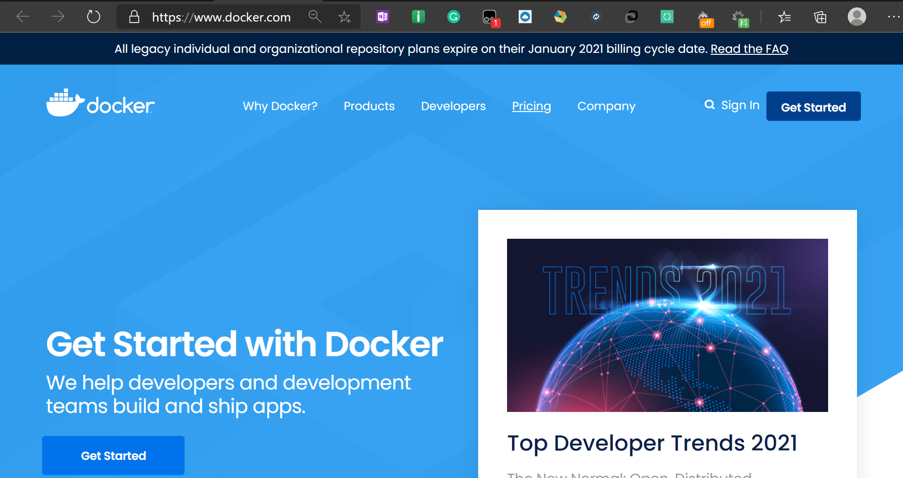
Task: Open the zoom magnifier in address bar
Action: point(315,17)
